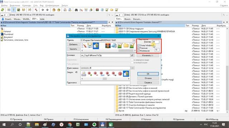Select the Каталог folder in left panel
Image resolution: width=229 pixels, height=128 pixels.
(x=6, y=31)
